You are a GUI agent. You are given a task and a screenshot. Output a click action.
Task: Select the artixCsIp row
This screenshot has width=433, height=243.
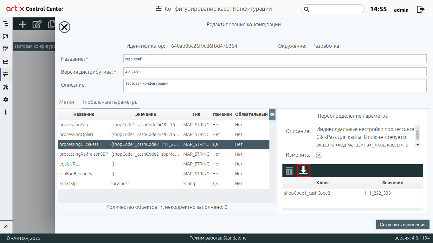(164, 184)
